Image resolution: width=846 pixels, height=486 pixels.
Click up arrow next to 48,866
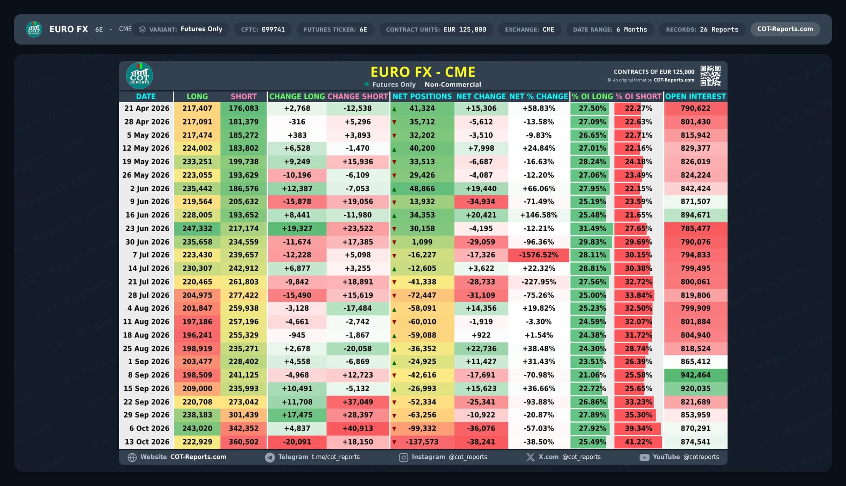(394, 189)
